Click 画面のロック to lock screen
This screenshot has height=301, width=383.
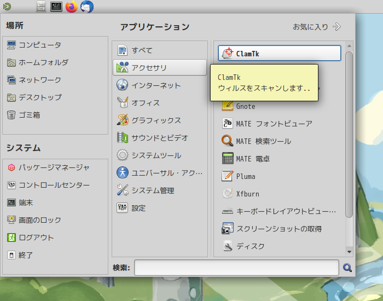point(55,220)
